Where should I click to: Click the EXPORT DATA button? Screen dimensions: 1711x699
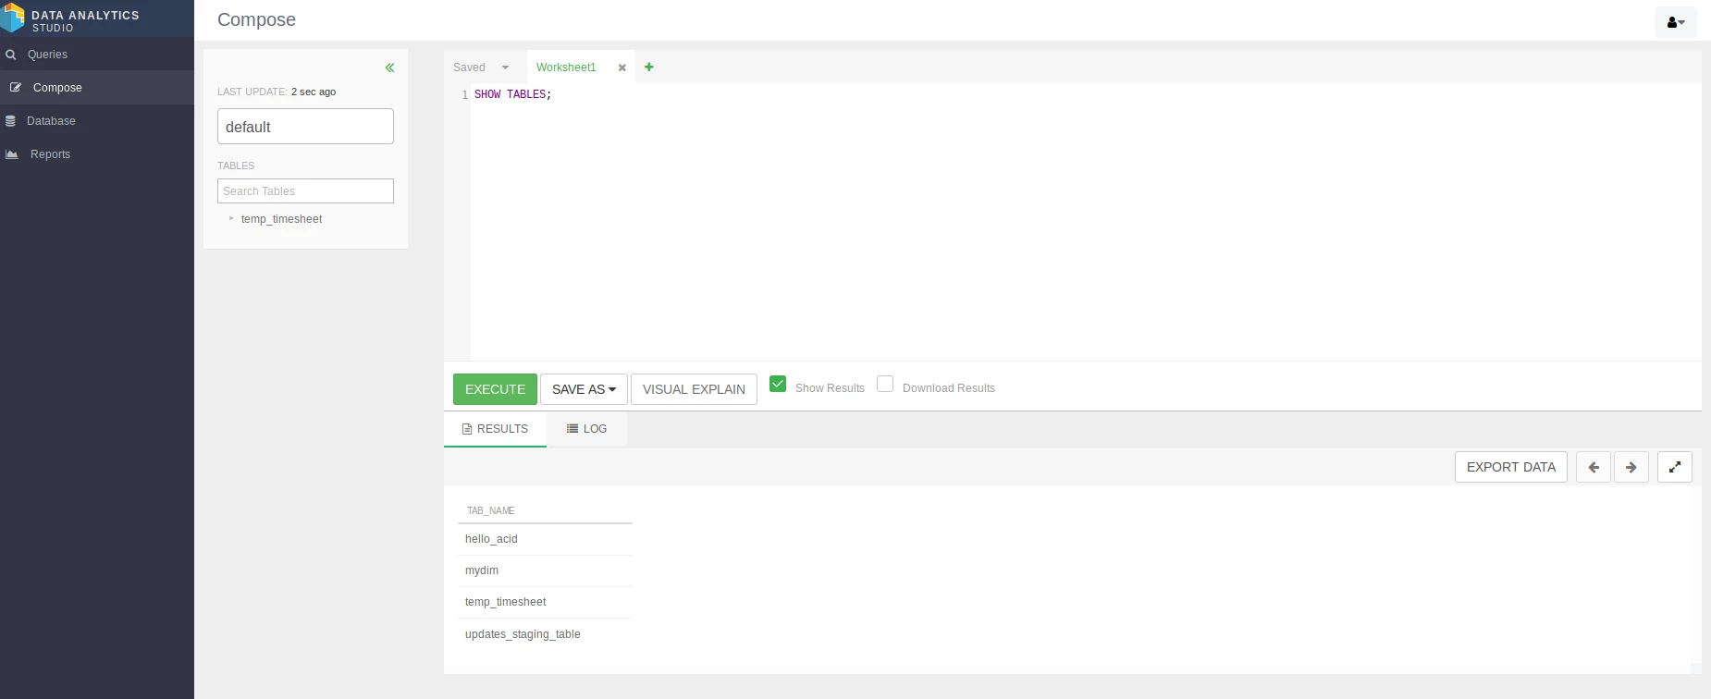coord(1511,467)
